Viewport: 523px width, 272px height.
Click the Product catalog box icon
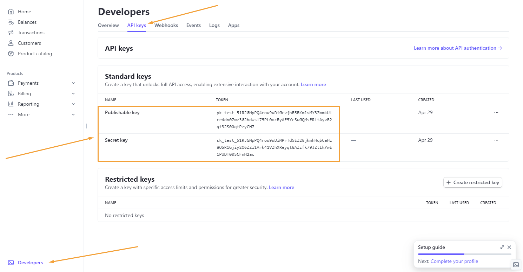pos(11,54)
